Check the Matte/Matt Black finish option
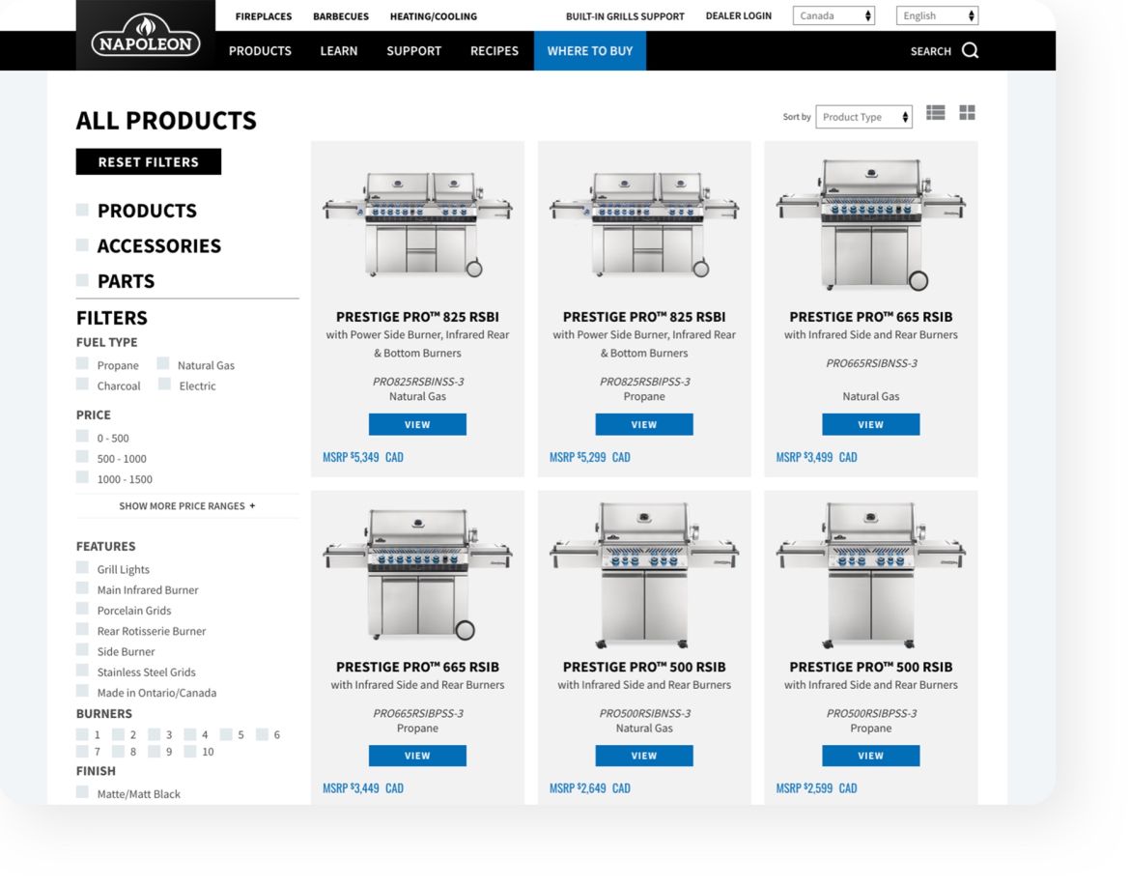This screenshot has height=886, width=1130. click(x=82, y=792)
